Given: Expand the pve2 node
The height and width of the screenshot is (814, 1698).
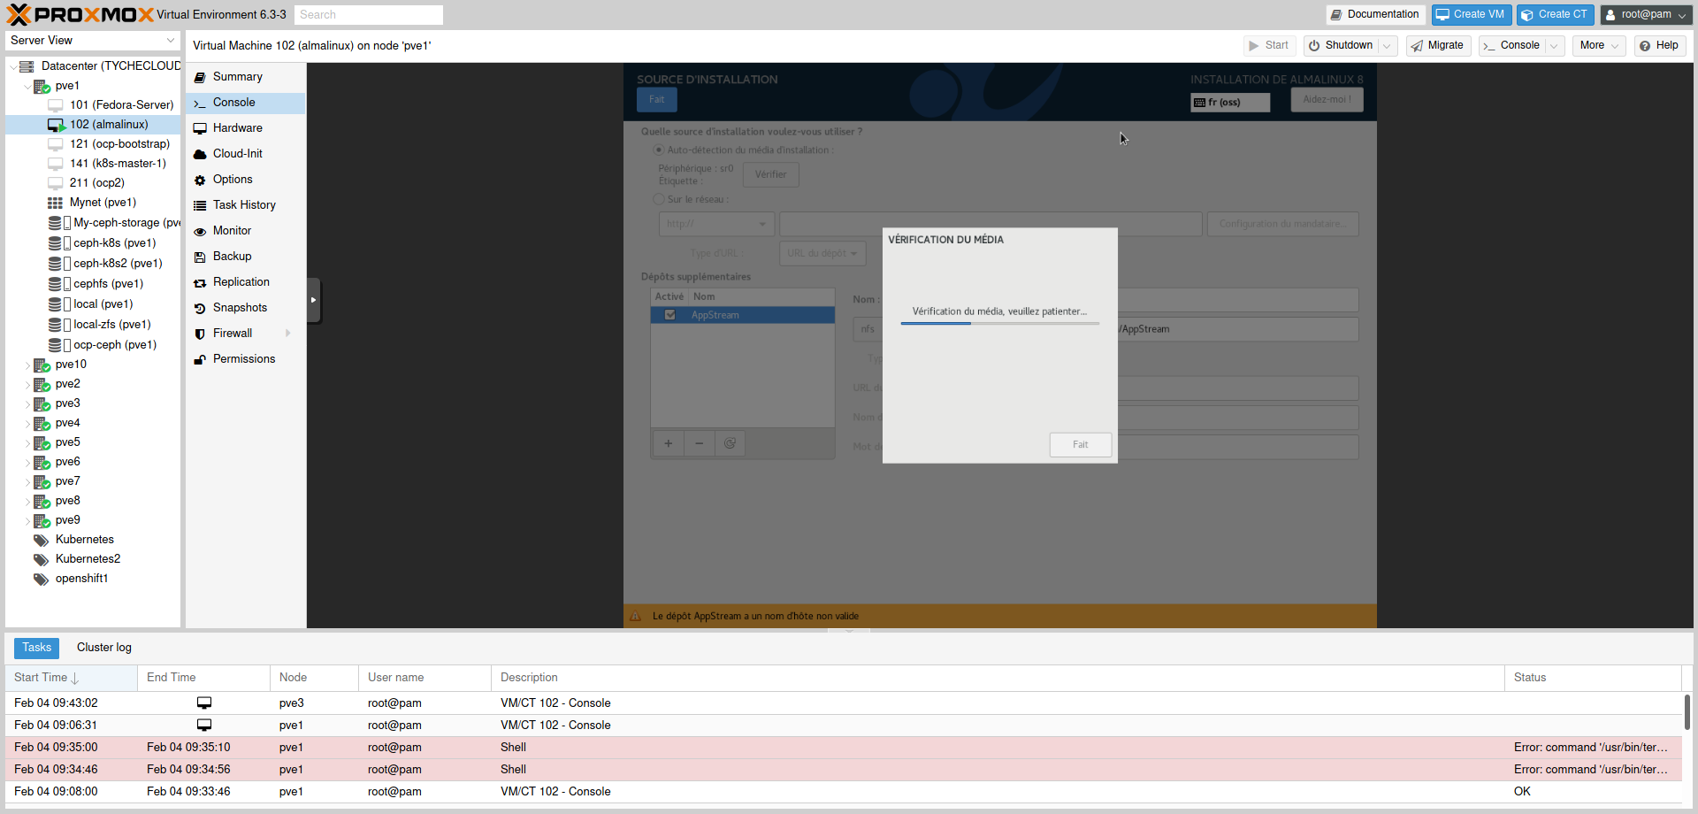Looking at the screenshot, I should point(27,385).
